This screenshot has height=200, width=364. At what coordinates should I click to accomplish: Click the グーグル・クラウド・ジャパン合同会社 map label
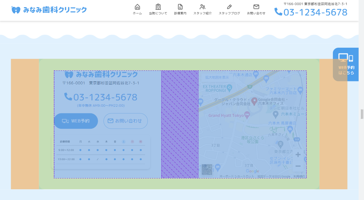click(x=232, y=102)
